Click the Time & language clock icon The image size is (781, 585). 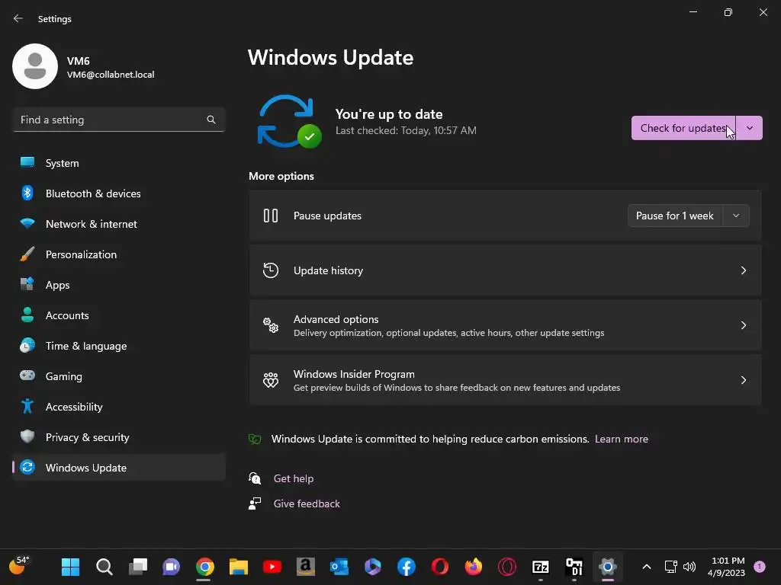coord(27,346)
